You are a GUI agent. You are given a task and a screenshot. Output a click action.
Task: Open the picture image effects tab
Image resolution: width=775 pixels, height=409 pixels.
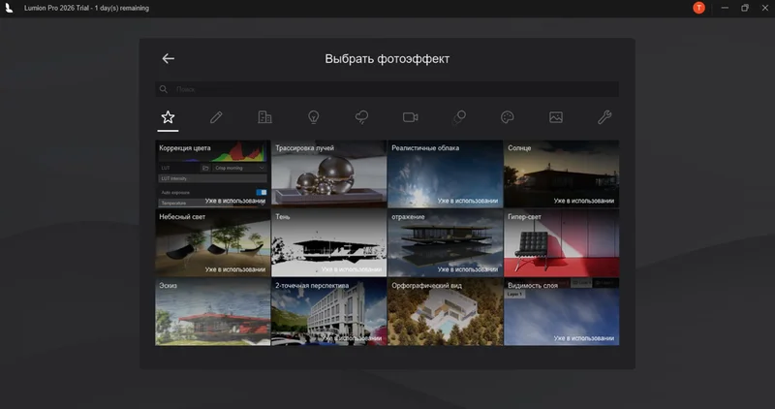tap(556, 117)
